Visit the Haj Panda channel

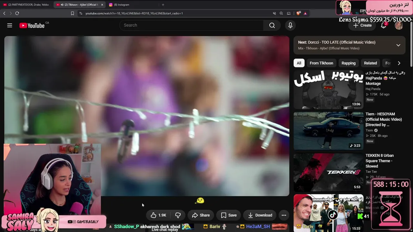[373, 89]
